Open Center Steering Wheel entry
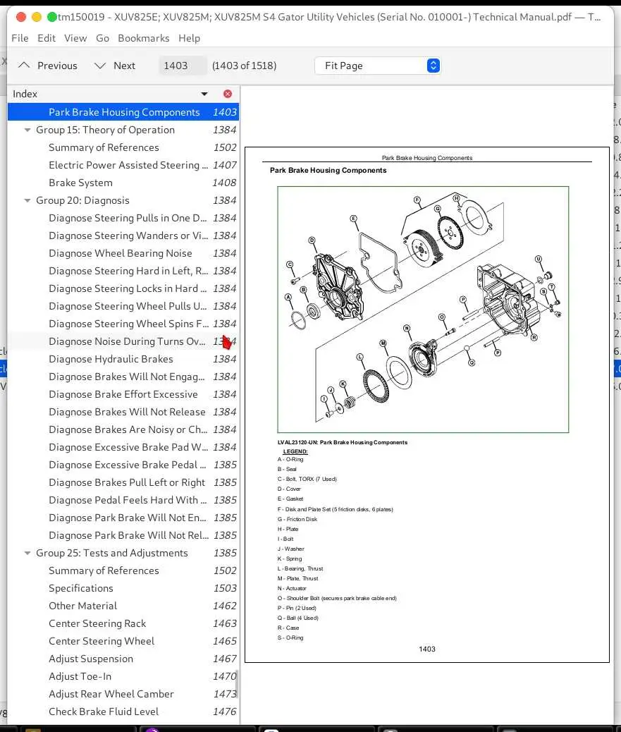Viewport: 621px width, 732px height. (x=123, y=642)
